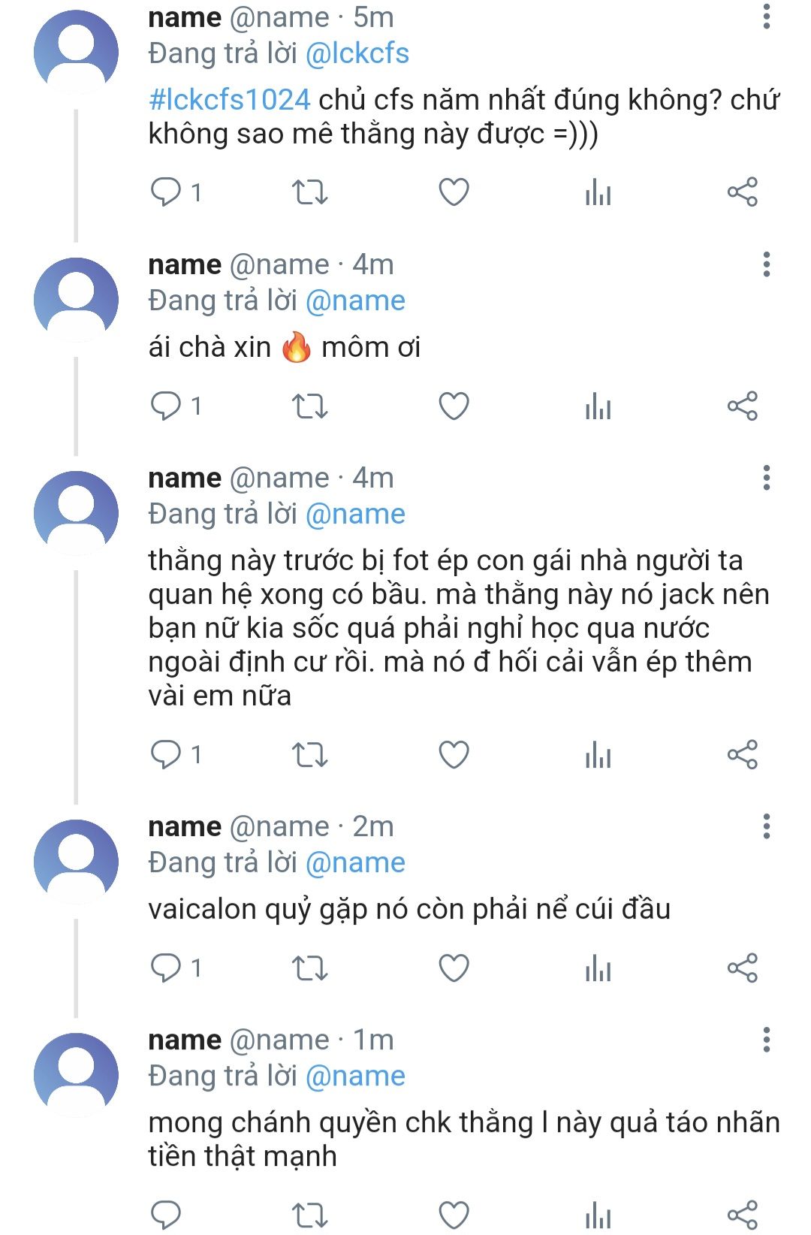The width and height of the screenshot is (811, 1235).
Task: Share the first tweet posted 5m ago
Action: pyautogui.click(x=742, y=192)
